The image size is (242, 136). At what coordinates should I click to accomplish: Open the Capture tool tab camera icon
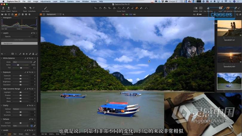point(6,14)
